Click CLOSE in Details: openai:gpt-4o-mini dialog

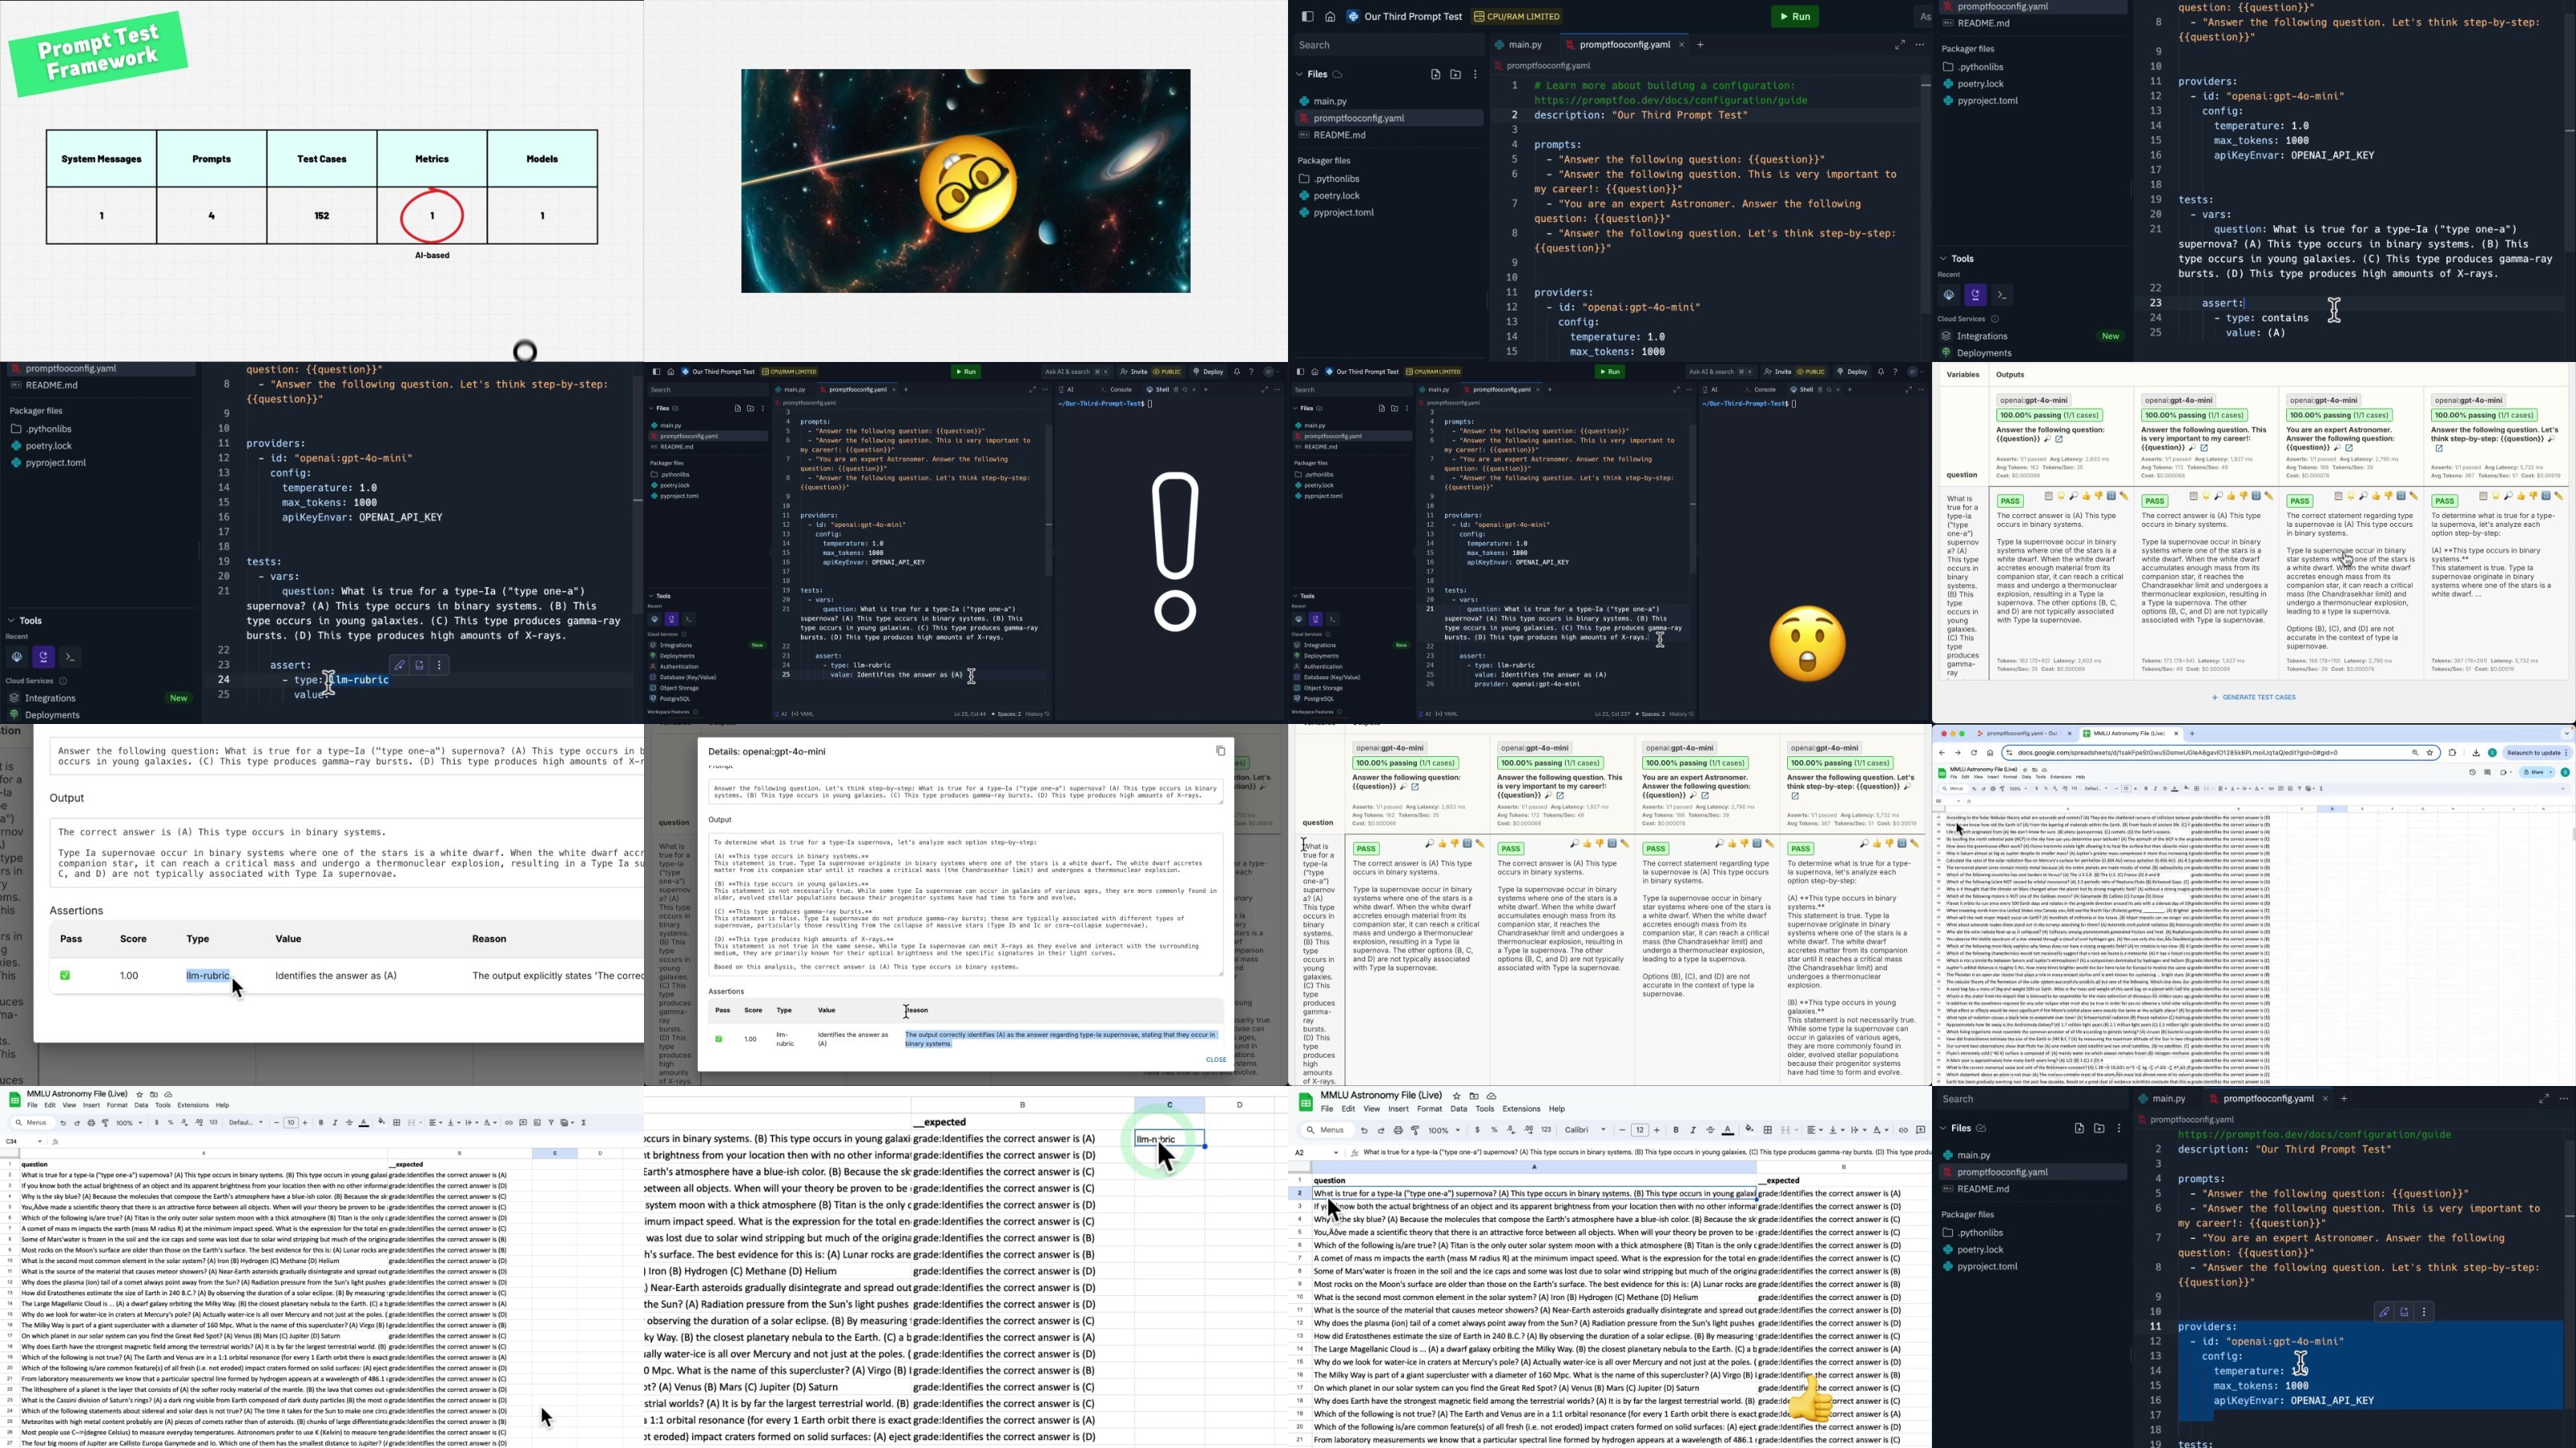pyautogui.click(x=1216, y=1060)
